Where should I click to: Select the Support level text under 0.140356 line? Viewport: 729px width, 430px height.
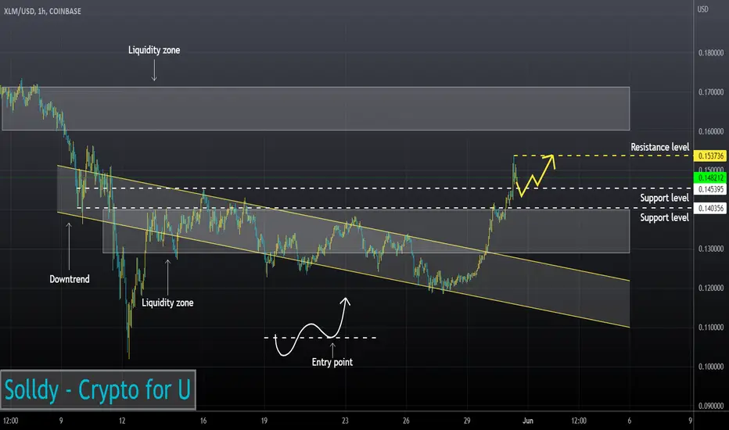pos(664,217)
